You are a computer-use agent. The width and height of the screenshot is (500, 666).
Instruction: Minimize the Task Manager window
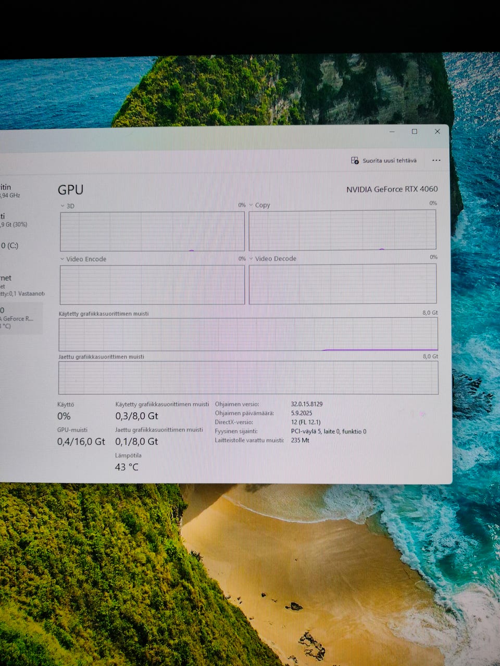click(392, 132)
